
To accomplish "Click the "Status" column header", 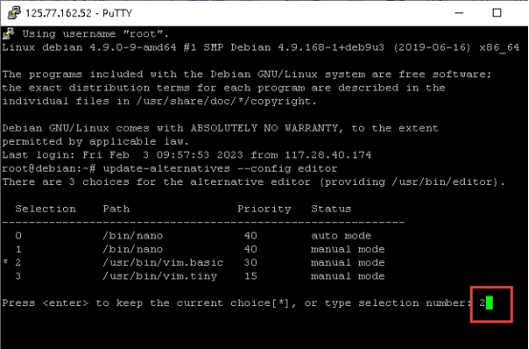I will pos(331,209).
